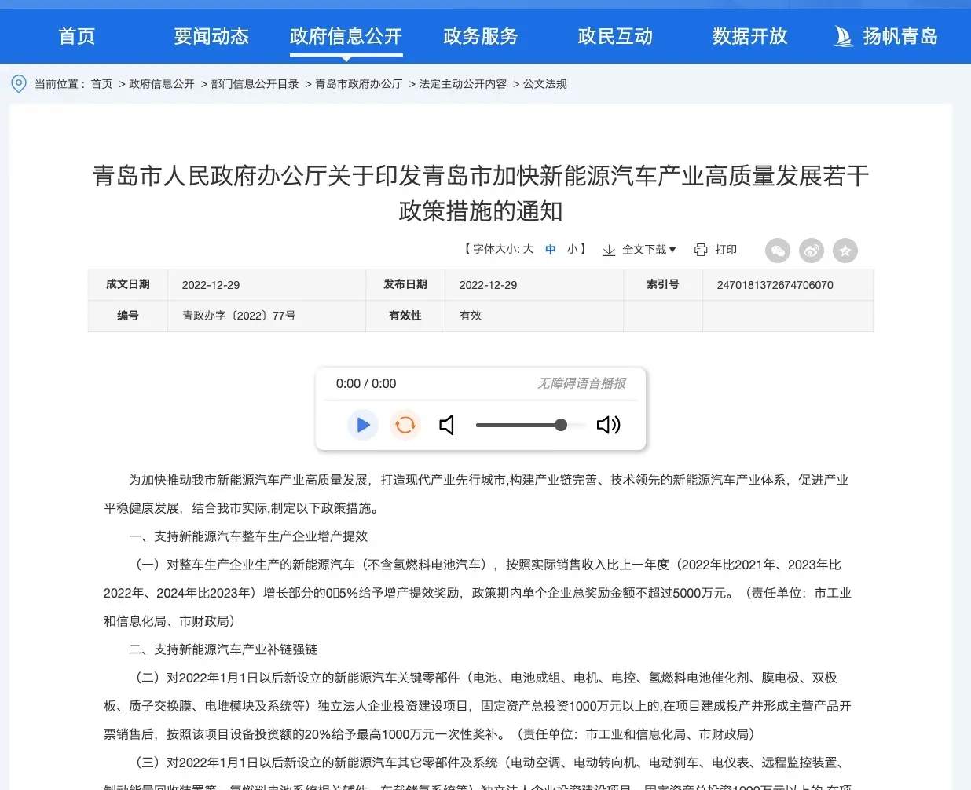Click the 索引号 table header cell
Image resolution: width=971 pixels, height=790 pixels.
click(663, 284)
